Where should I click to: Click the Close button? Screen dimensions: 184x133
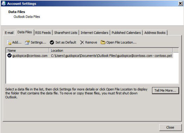pos(170,127)
